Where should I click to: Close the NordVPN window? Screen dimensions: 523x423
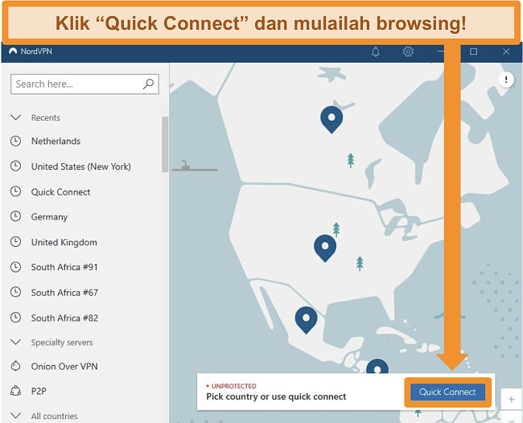(506, 51)
